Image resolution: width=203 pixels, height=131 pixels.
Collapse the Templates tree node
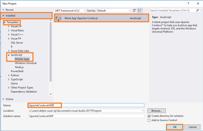pos(5,22)
